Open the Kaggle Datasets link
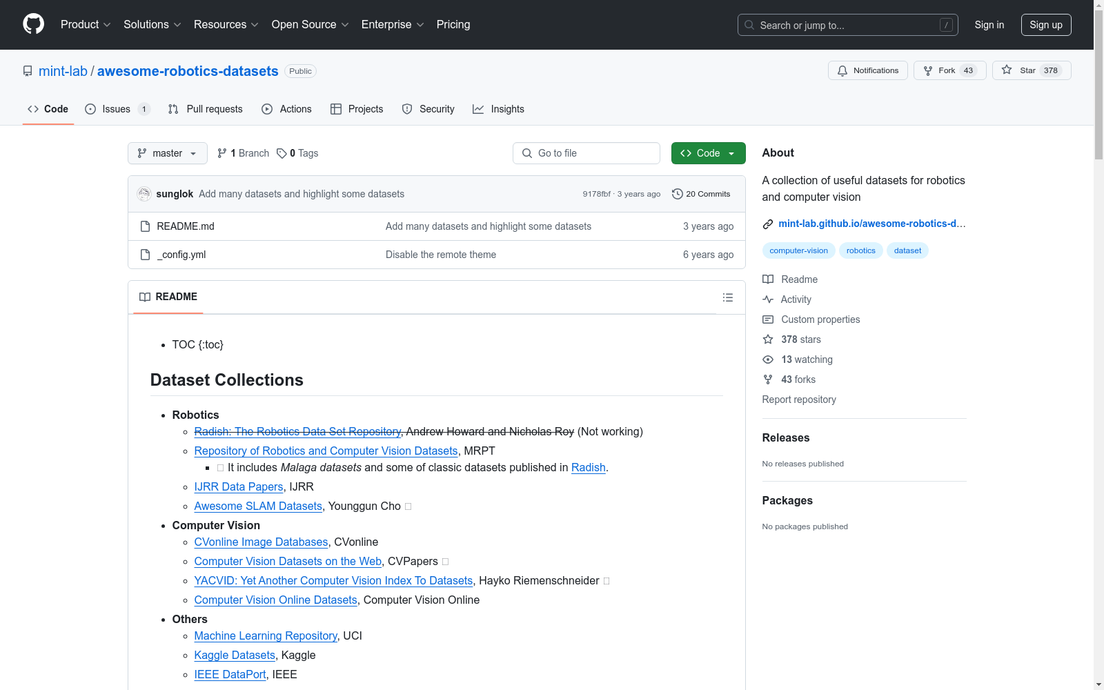 235,655
